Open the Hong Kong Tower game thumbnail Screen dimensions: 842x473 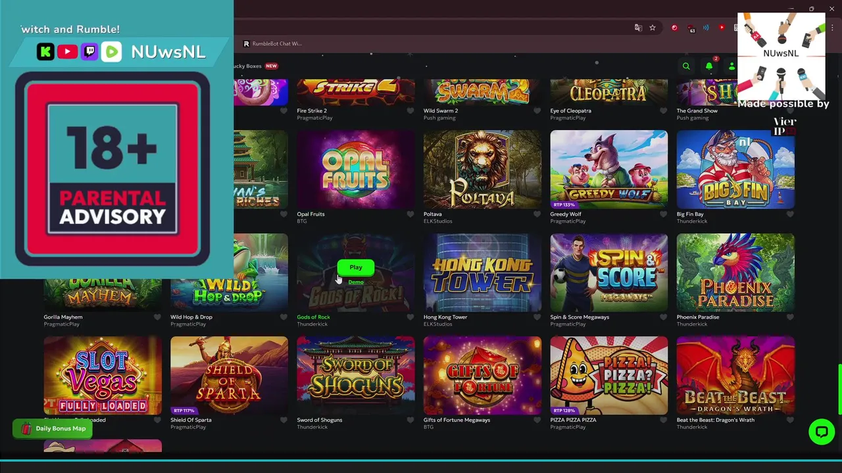[482, 273]
